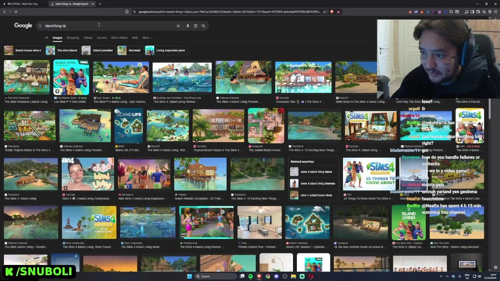Start voice search with the microphone icon
500x281 pixels.
187,26
